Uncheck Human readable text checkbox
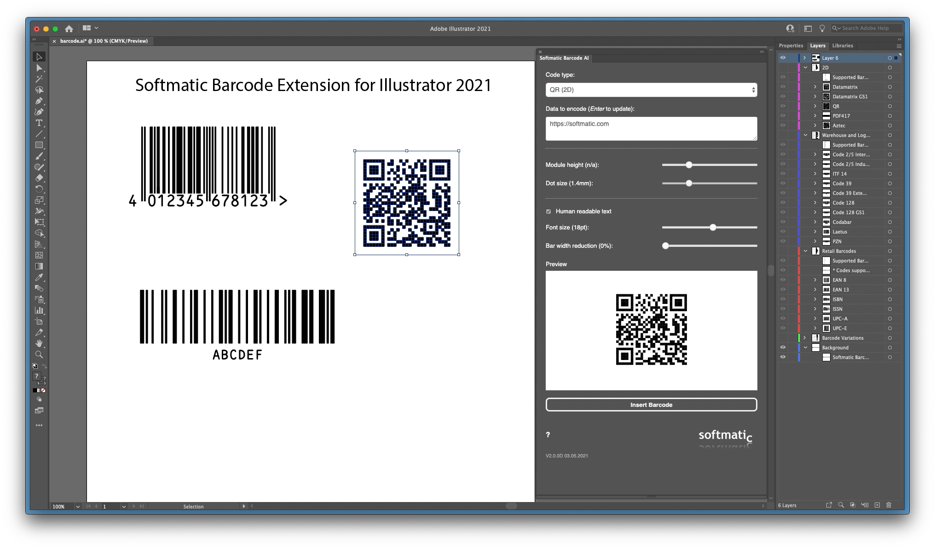This screenshot has height=548, width=935. 548,211
